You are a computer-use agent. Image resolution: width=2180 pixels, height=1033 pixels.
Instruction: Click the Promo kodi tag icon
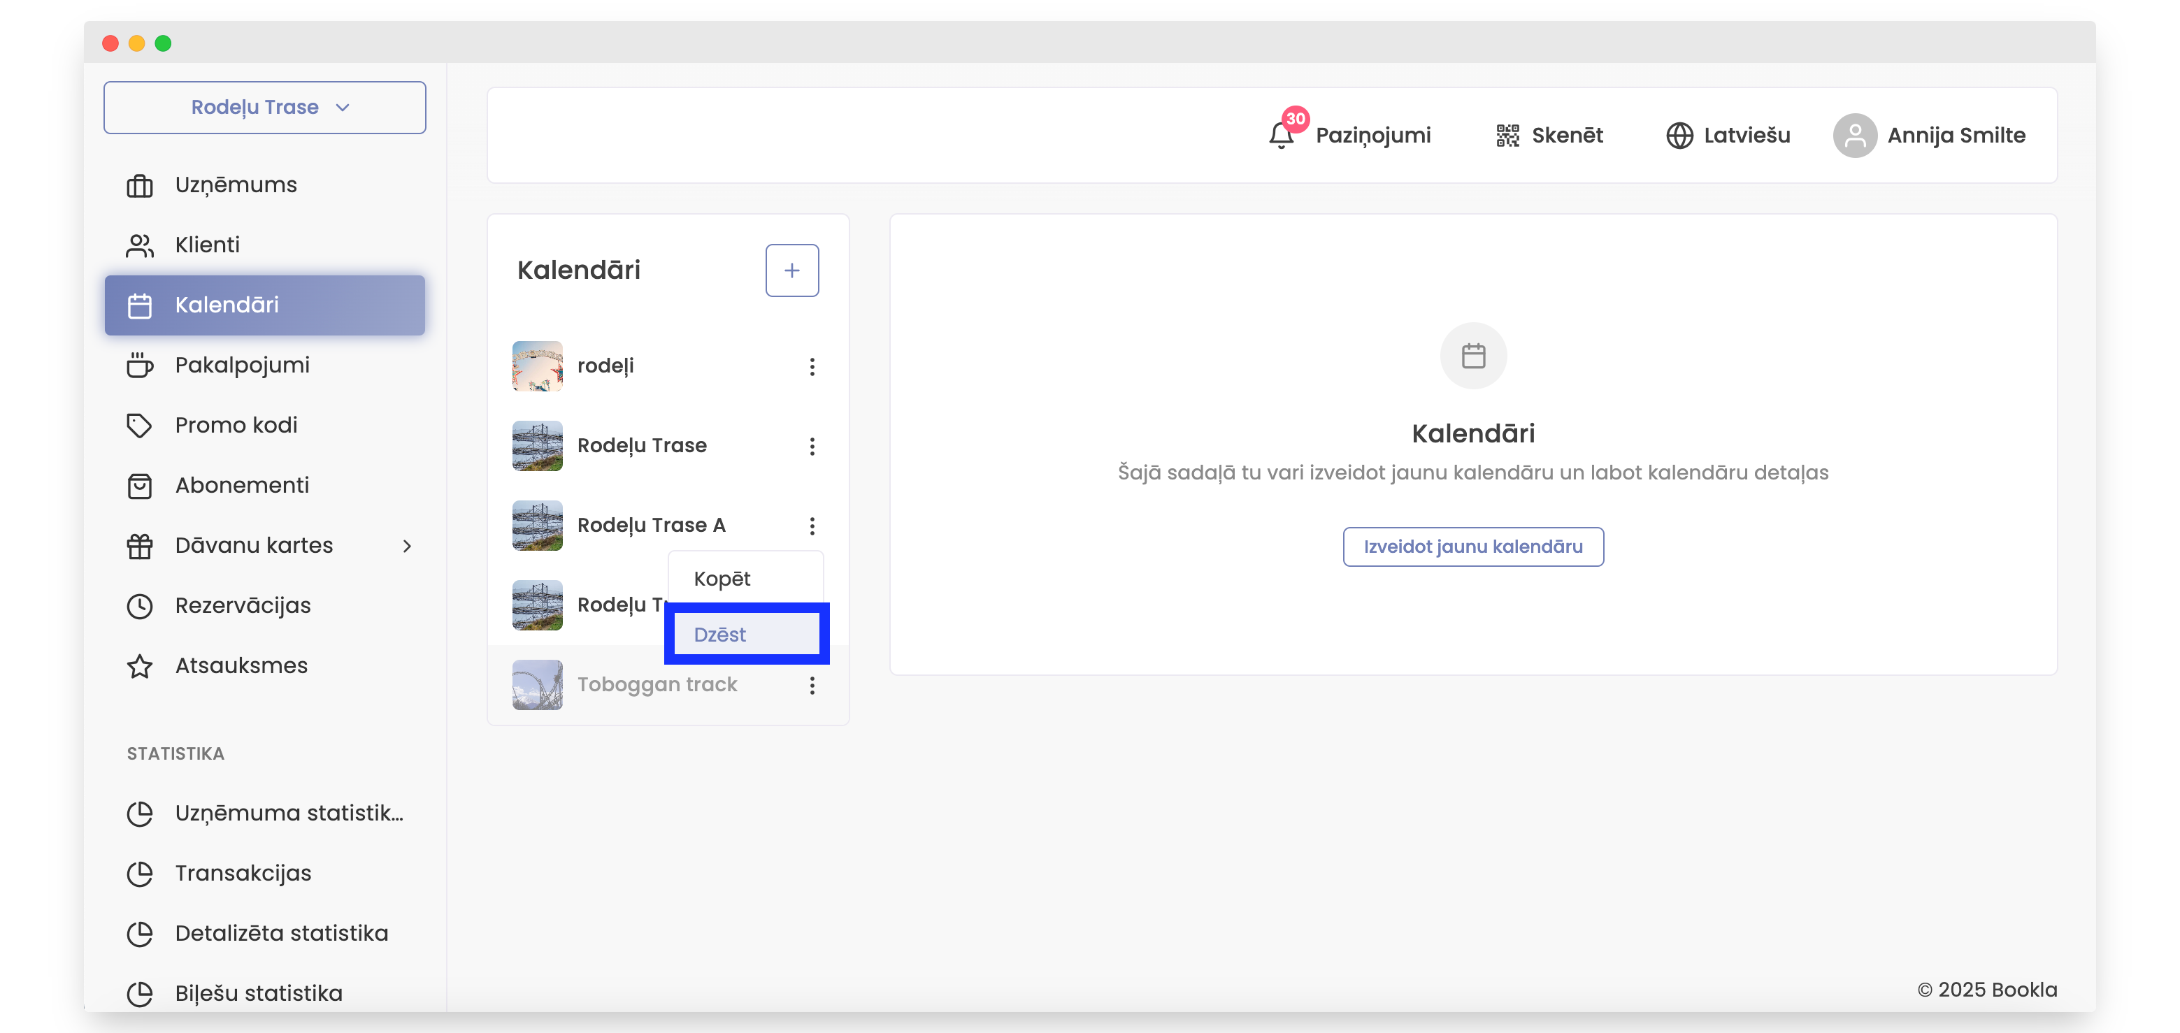pos(140,426)
